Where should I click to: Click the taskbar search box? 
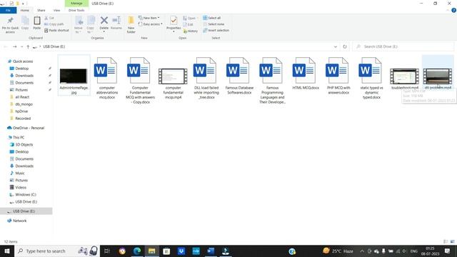[57, 251]
